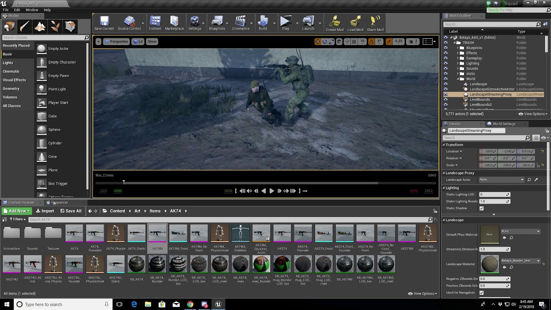This screenshot has height=310, width=551.
Task: Click the Launch toolbar icon
Action: tap(308, 23)
